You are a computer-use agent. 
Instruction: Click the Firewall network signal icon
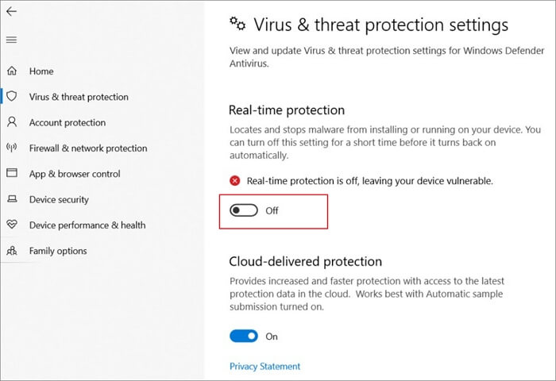coord(12,148)
